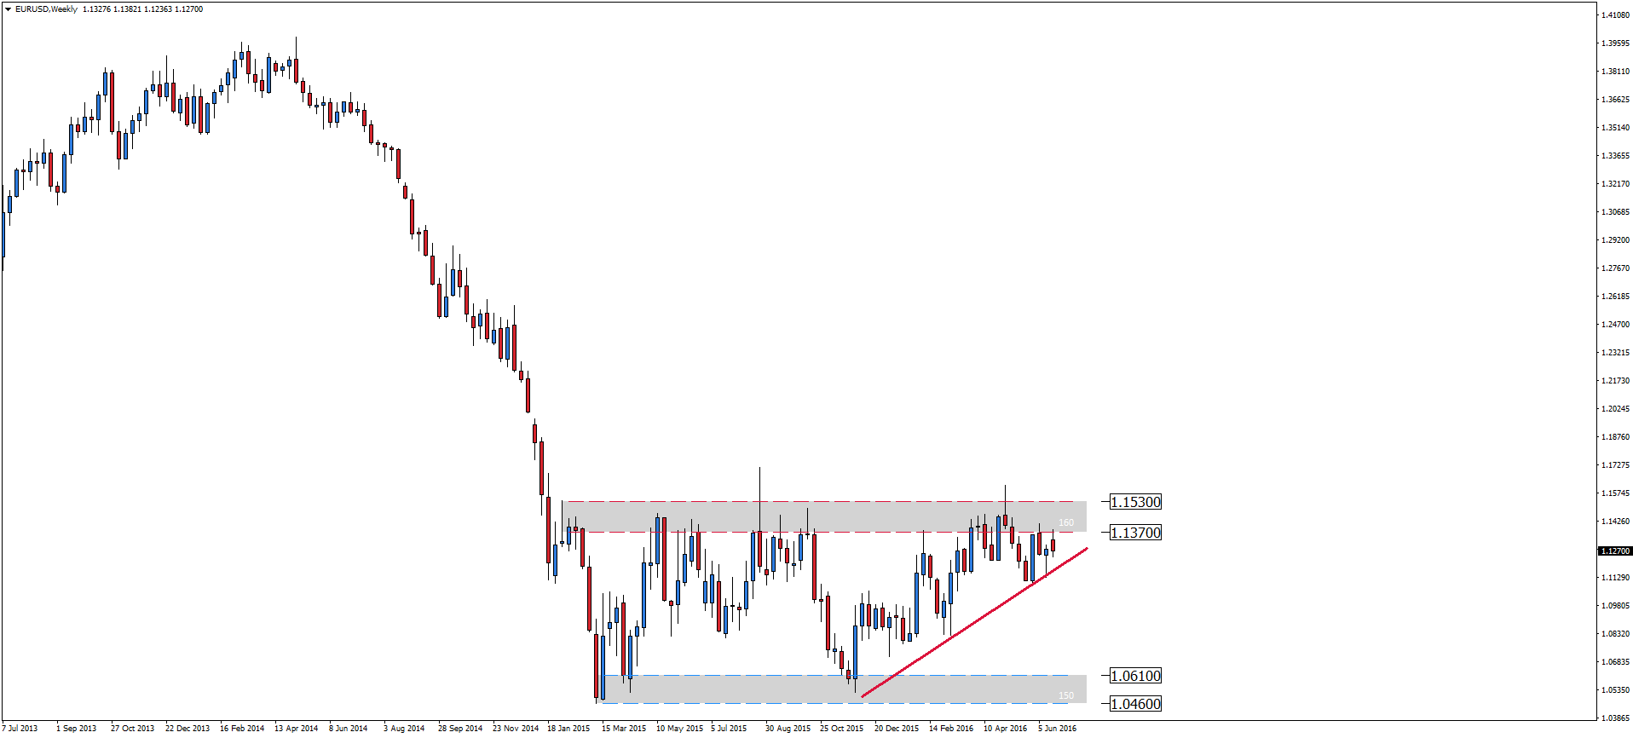Click the current price tag 1.12700 on axis
The image size is (1633, 738).
[1615, 551]
